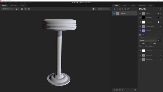Expand the Displacement channel settings
The image size is (163, 92).
click(161, 27)
